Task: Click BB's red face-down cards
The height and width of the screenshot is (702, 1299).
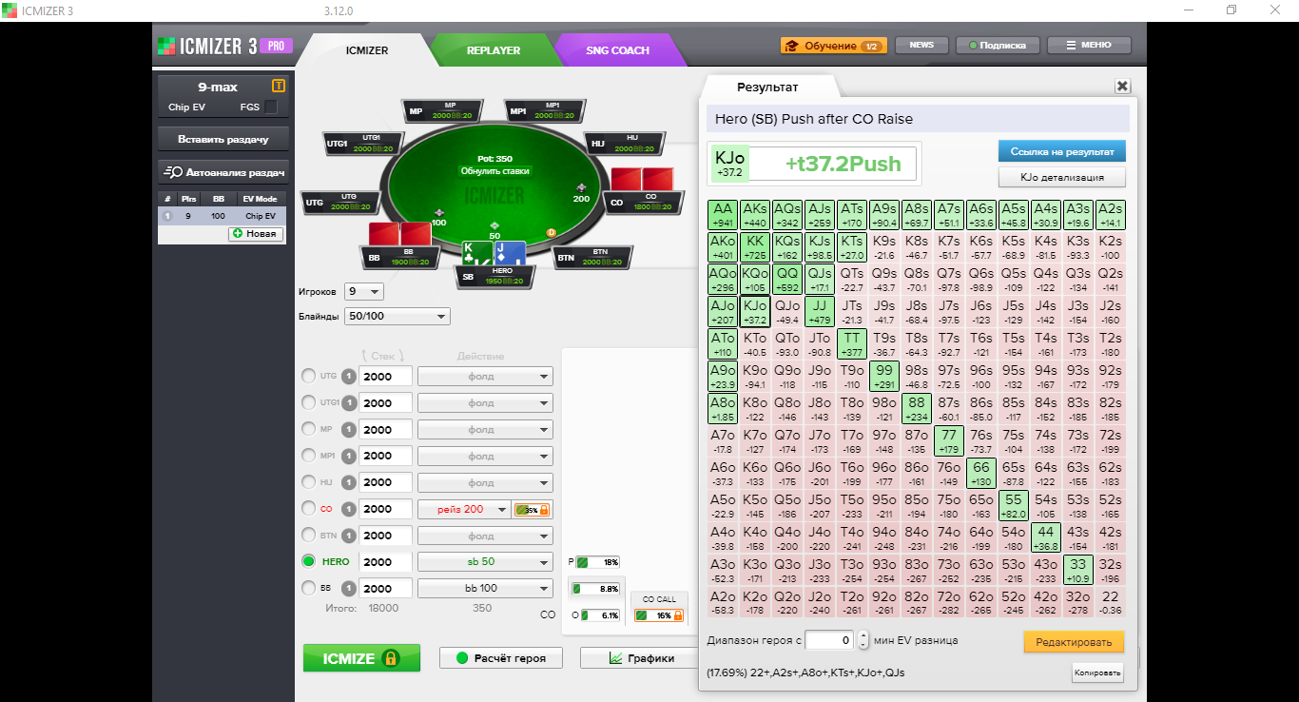Action: click(x=400, y=233)
